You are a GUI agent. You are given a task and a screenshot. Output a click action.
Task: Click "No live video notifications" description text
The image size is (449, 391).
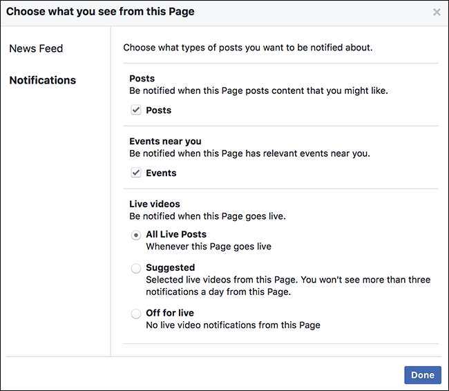point(233,325)
